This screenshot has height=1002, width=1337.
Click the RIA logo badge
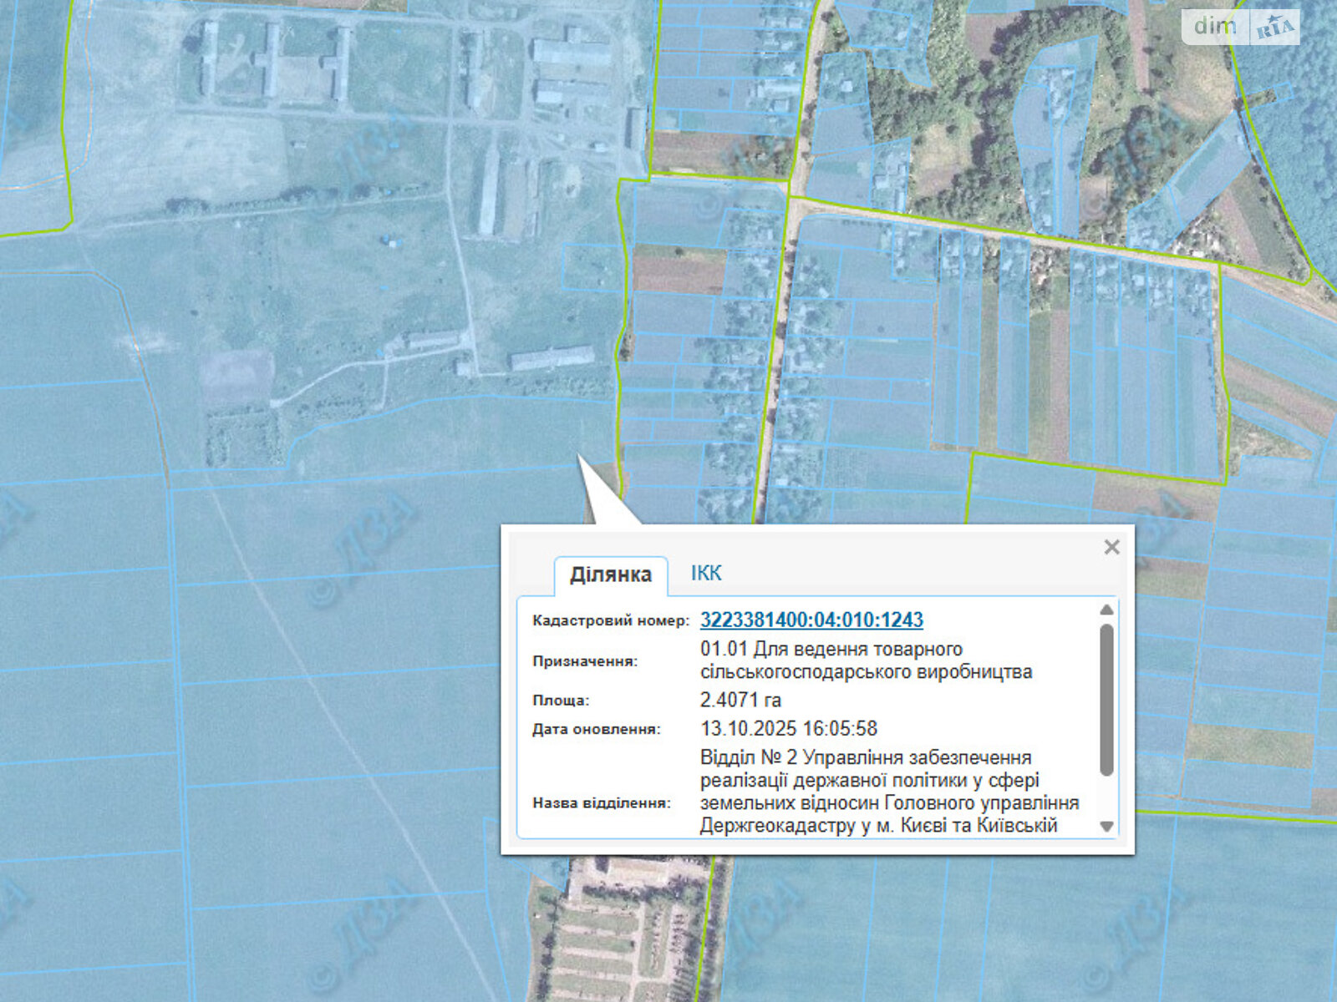tap(1275, 28)
